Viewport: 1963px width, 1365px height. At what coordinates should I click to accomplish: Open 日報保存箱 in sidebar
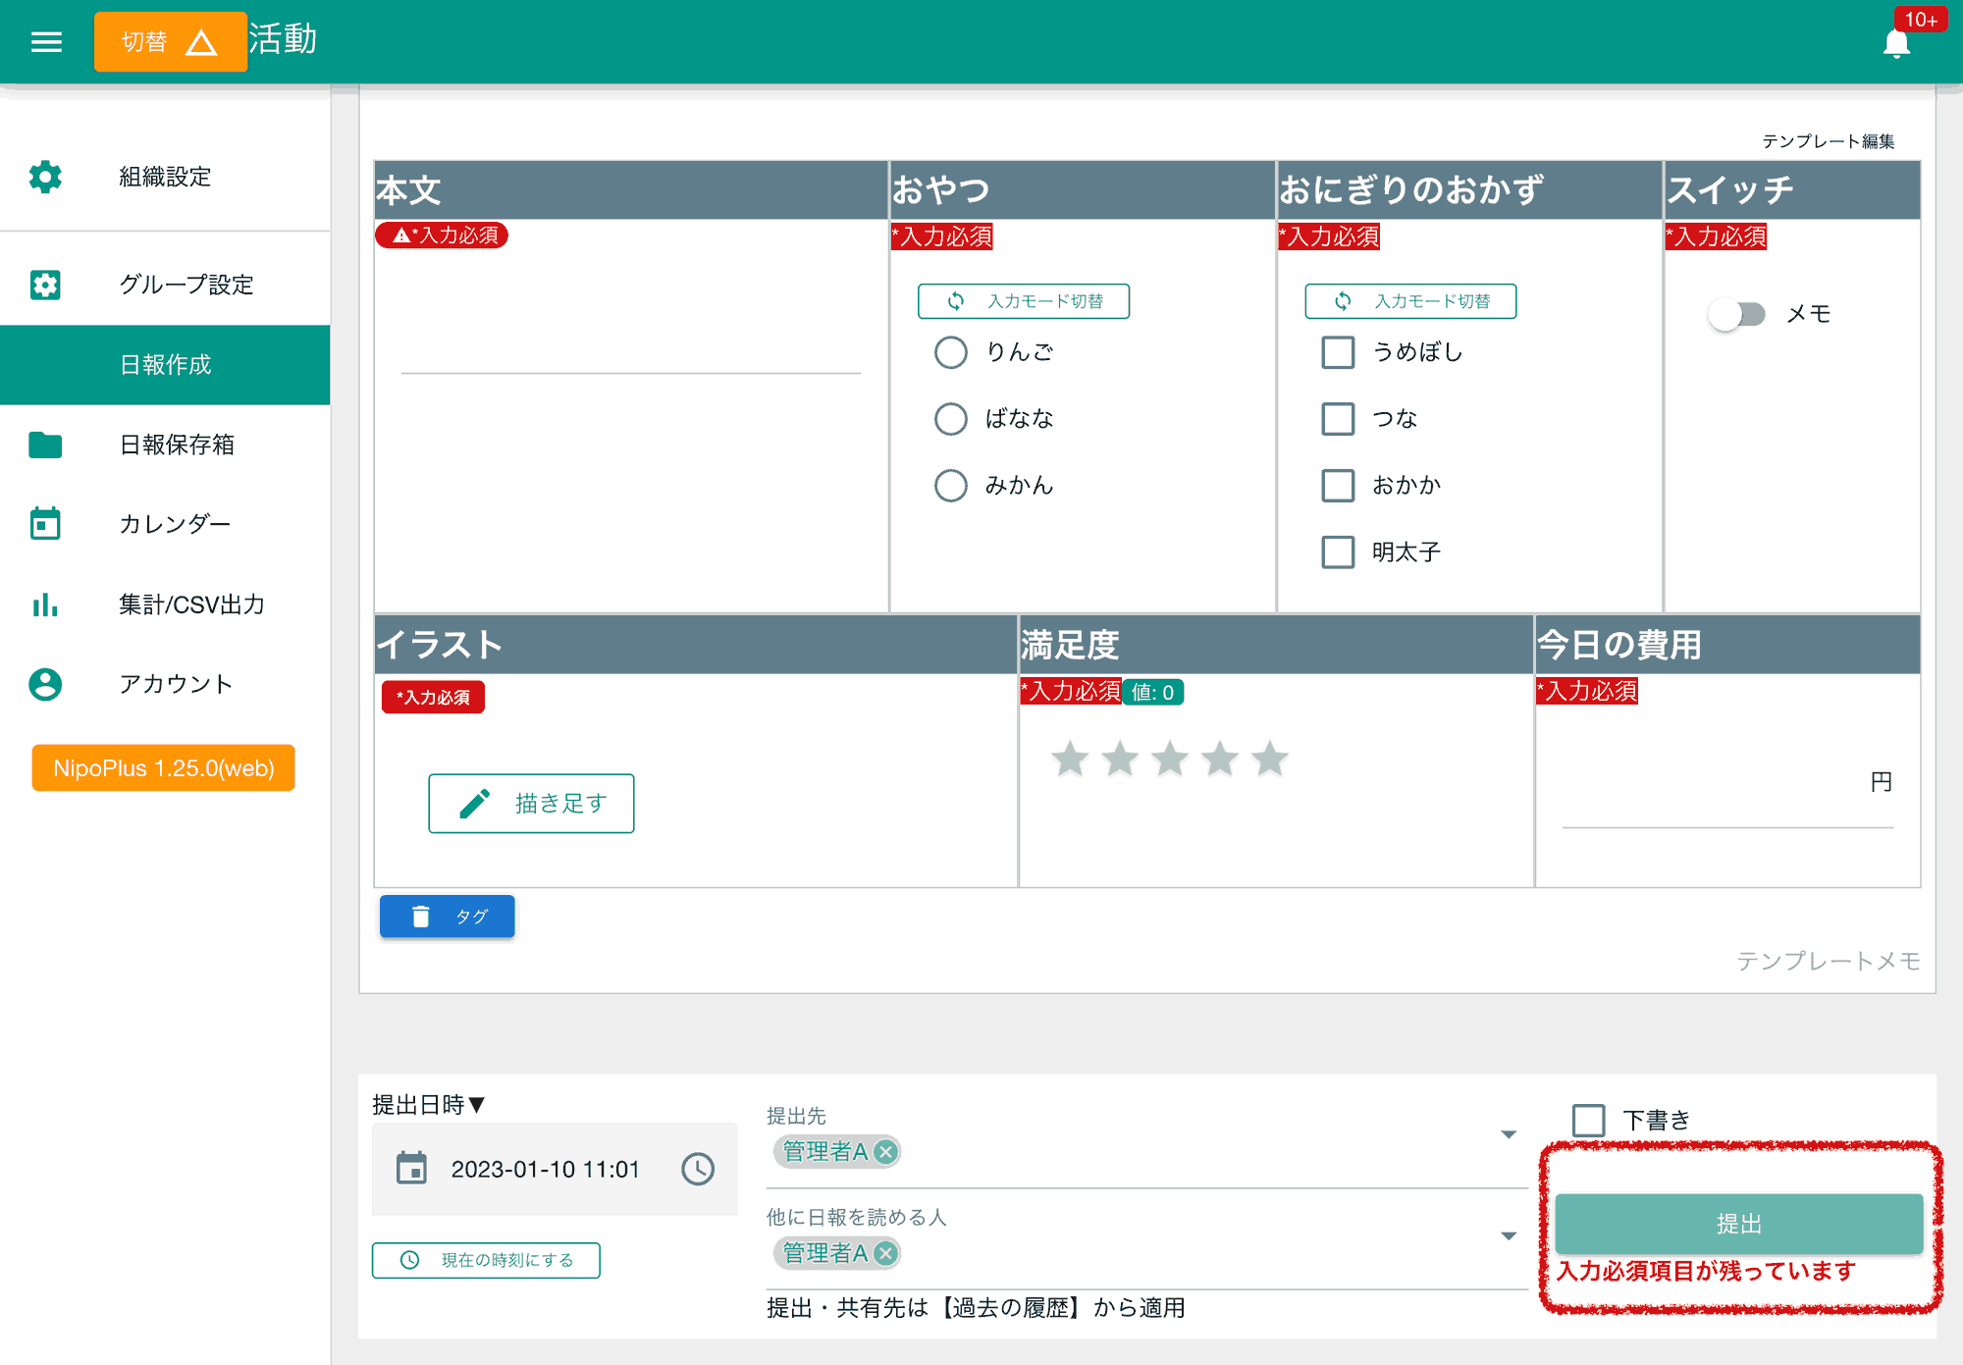(x=177, y=445)
